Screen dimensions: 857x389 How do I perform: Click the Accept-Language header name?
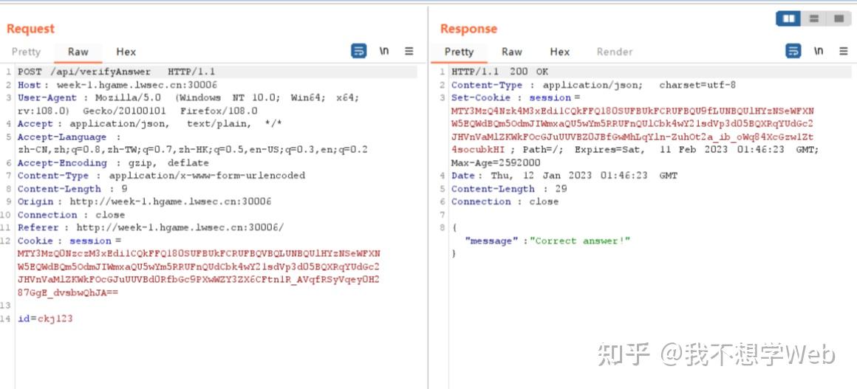(x=62, y=137)
